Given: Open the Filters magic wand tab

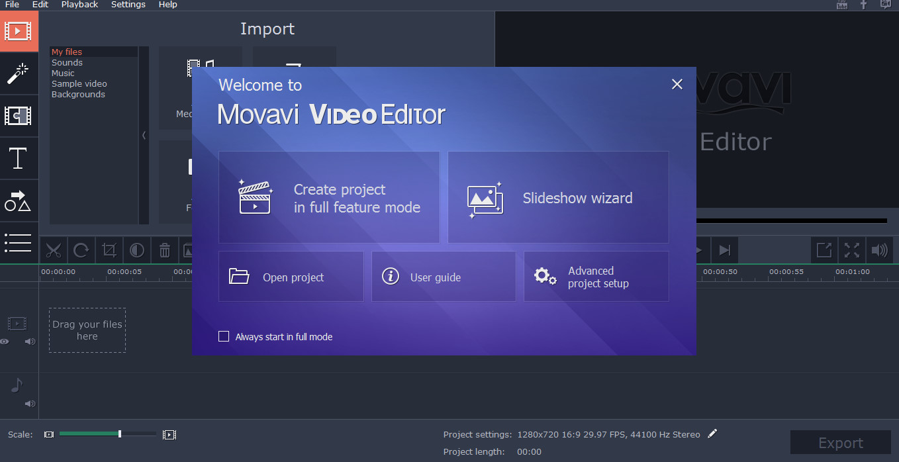Looking at the screenshot, I should pos(19,73).
